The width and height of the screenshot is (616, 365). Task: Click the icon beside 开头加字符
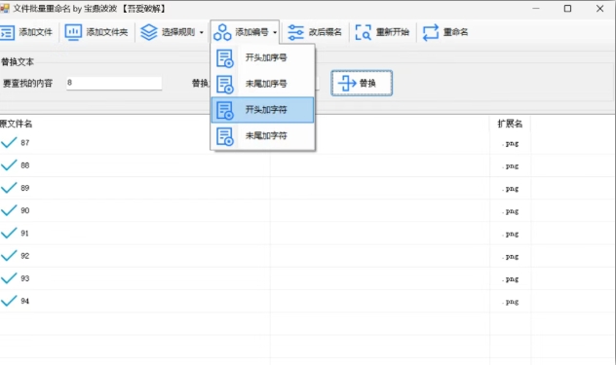point(225,110)
